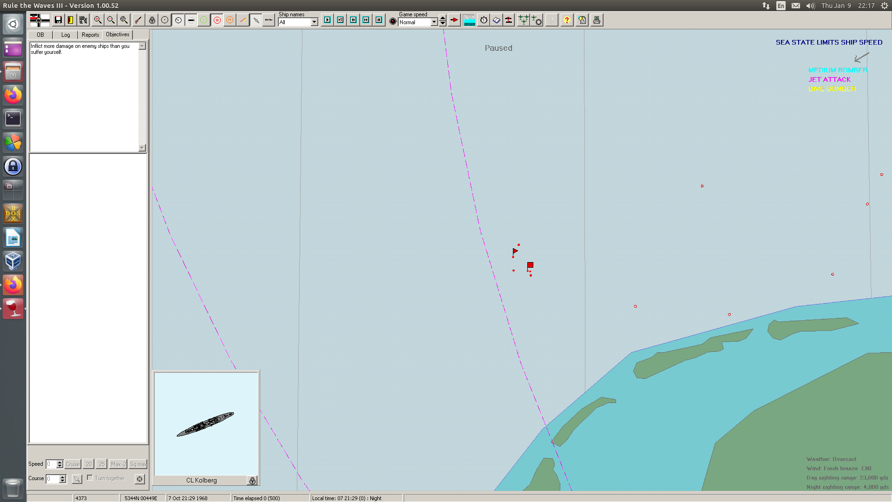Viewport: 892px width, 502px height.
Task: Click the open book icon
Action: 497,20
